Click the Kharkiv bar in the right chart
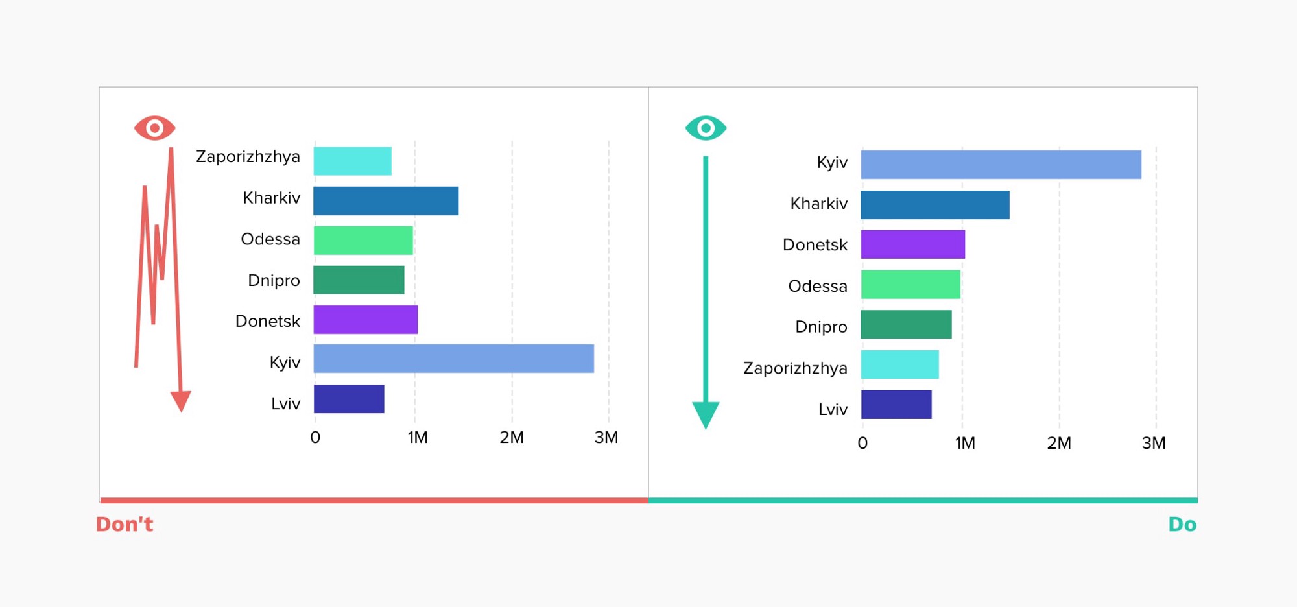The height and width of the screenshot is (607, 1297). pos(934,205)
